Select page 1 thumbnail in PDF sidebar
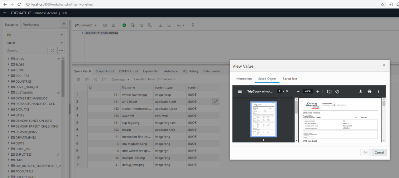 click(263, 119)
